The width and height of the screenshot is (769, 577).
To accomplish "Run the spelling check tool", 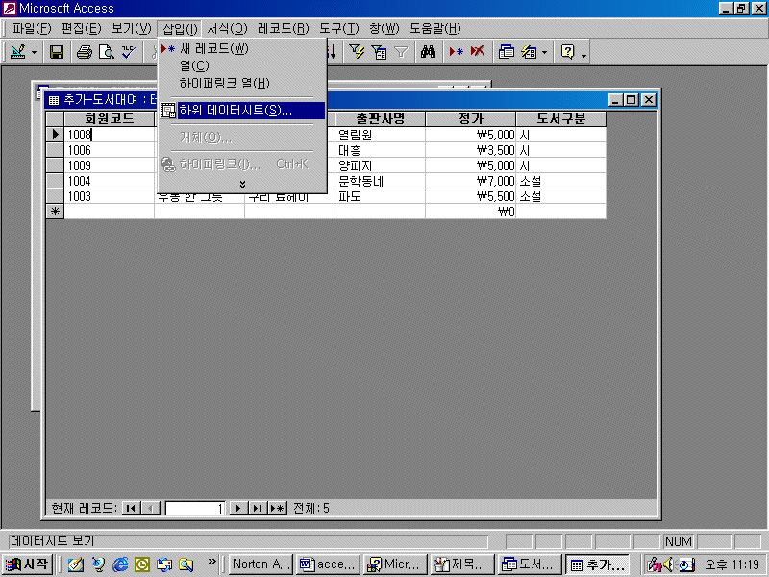I will 128,52.
